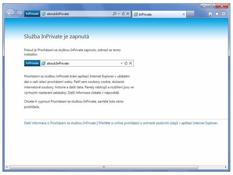
Task: Click the Back navigation arrow button
Action: click(x=10, y=14)
